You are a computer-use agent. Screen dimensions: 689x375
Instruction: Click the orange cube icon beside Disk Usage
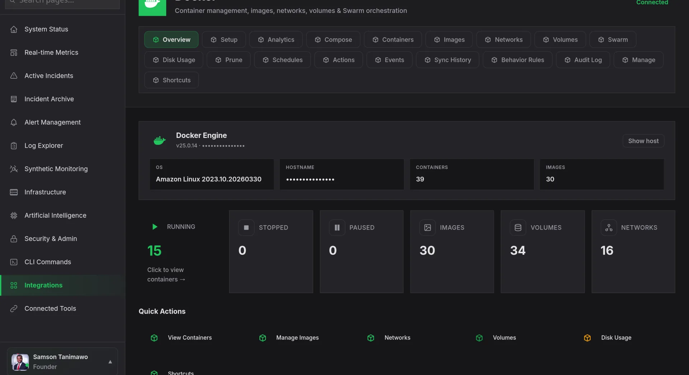(587, 338)
